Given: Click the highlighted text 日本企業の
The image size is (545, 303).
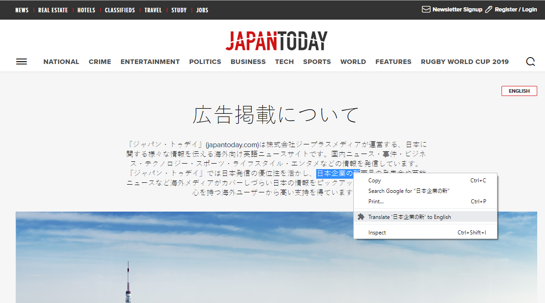Looking at the screenshot, I should [x=335, y=173].
